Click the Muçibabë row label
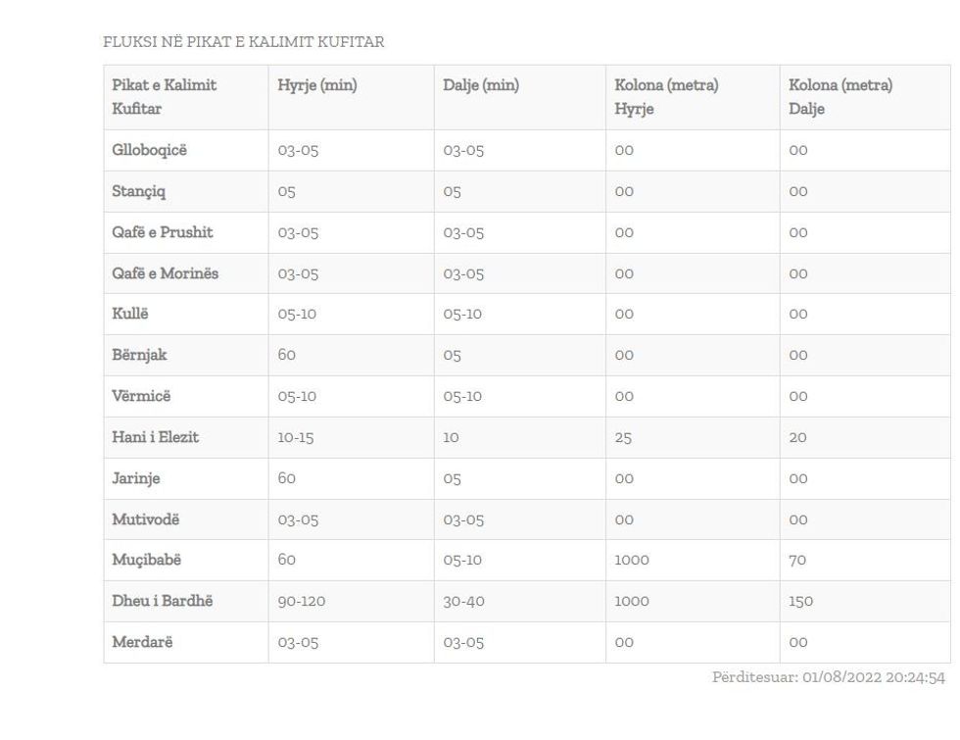The width and height of the screenshot is (960, 740). pyautogui.click(x=146, y=560)
